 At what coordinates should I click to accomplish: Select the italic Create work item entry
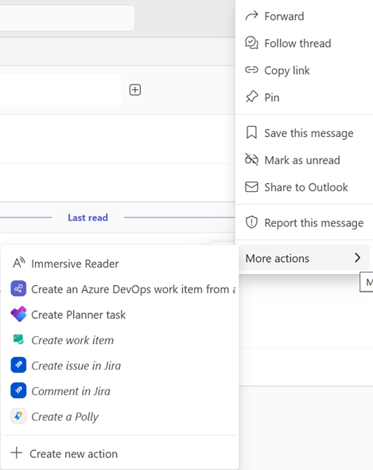pyautogui.click(x=120, y=340)
